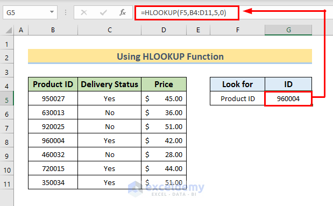333x206 pixels.
Task: Select column A header
Action: click(x=21, y=30)
